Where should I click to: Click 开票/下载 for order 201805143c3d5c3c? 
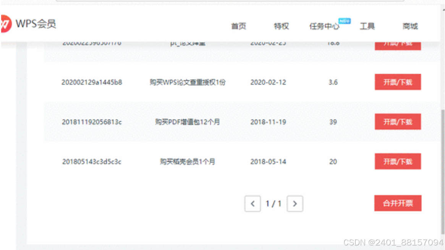tap(398, 161)
